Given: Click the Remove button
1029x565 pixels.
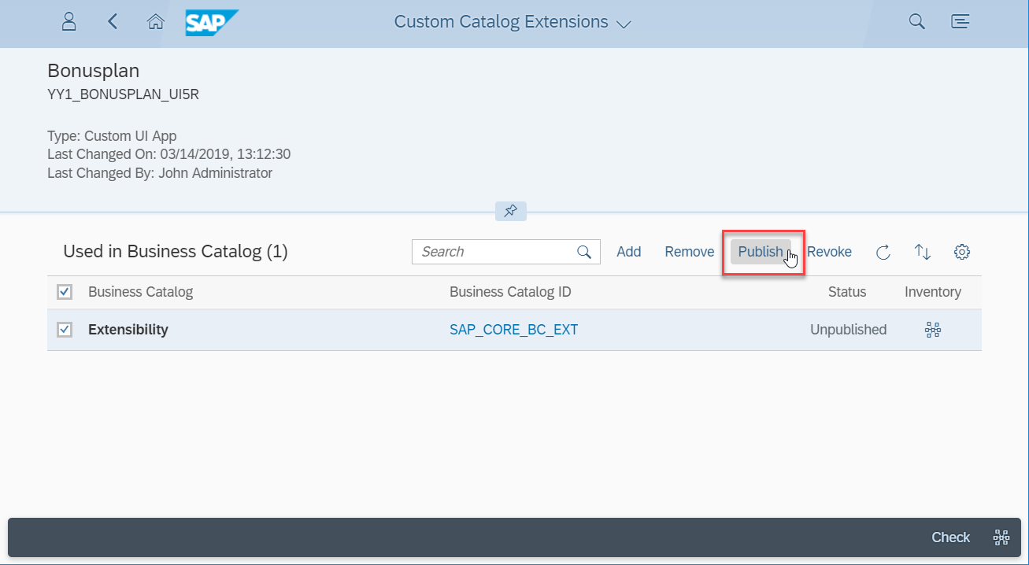Looking at the screenshot, I should point(690,252).
